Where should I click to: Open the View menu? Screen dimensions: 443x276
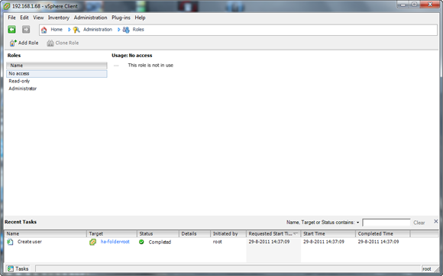point(38,18)
